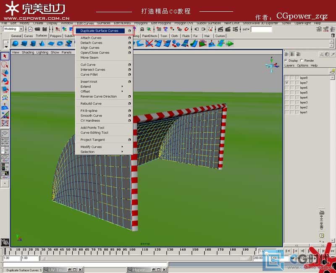The height and width of the screenshot is (273, 336).
Task: Expand the Selection submenu
Action: point(122,152)
